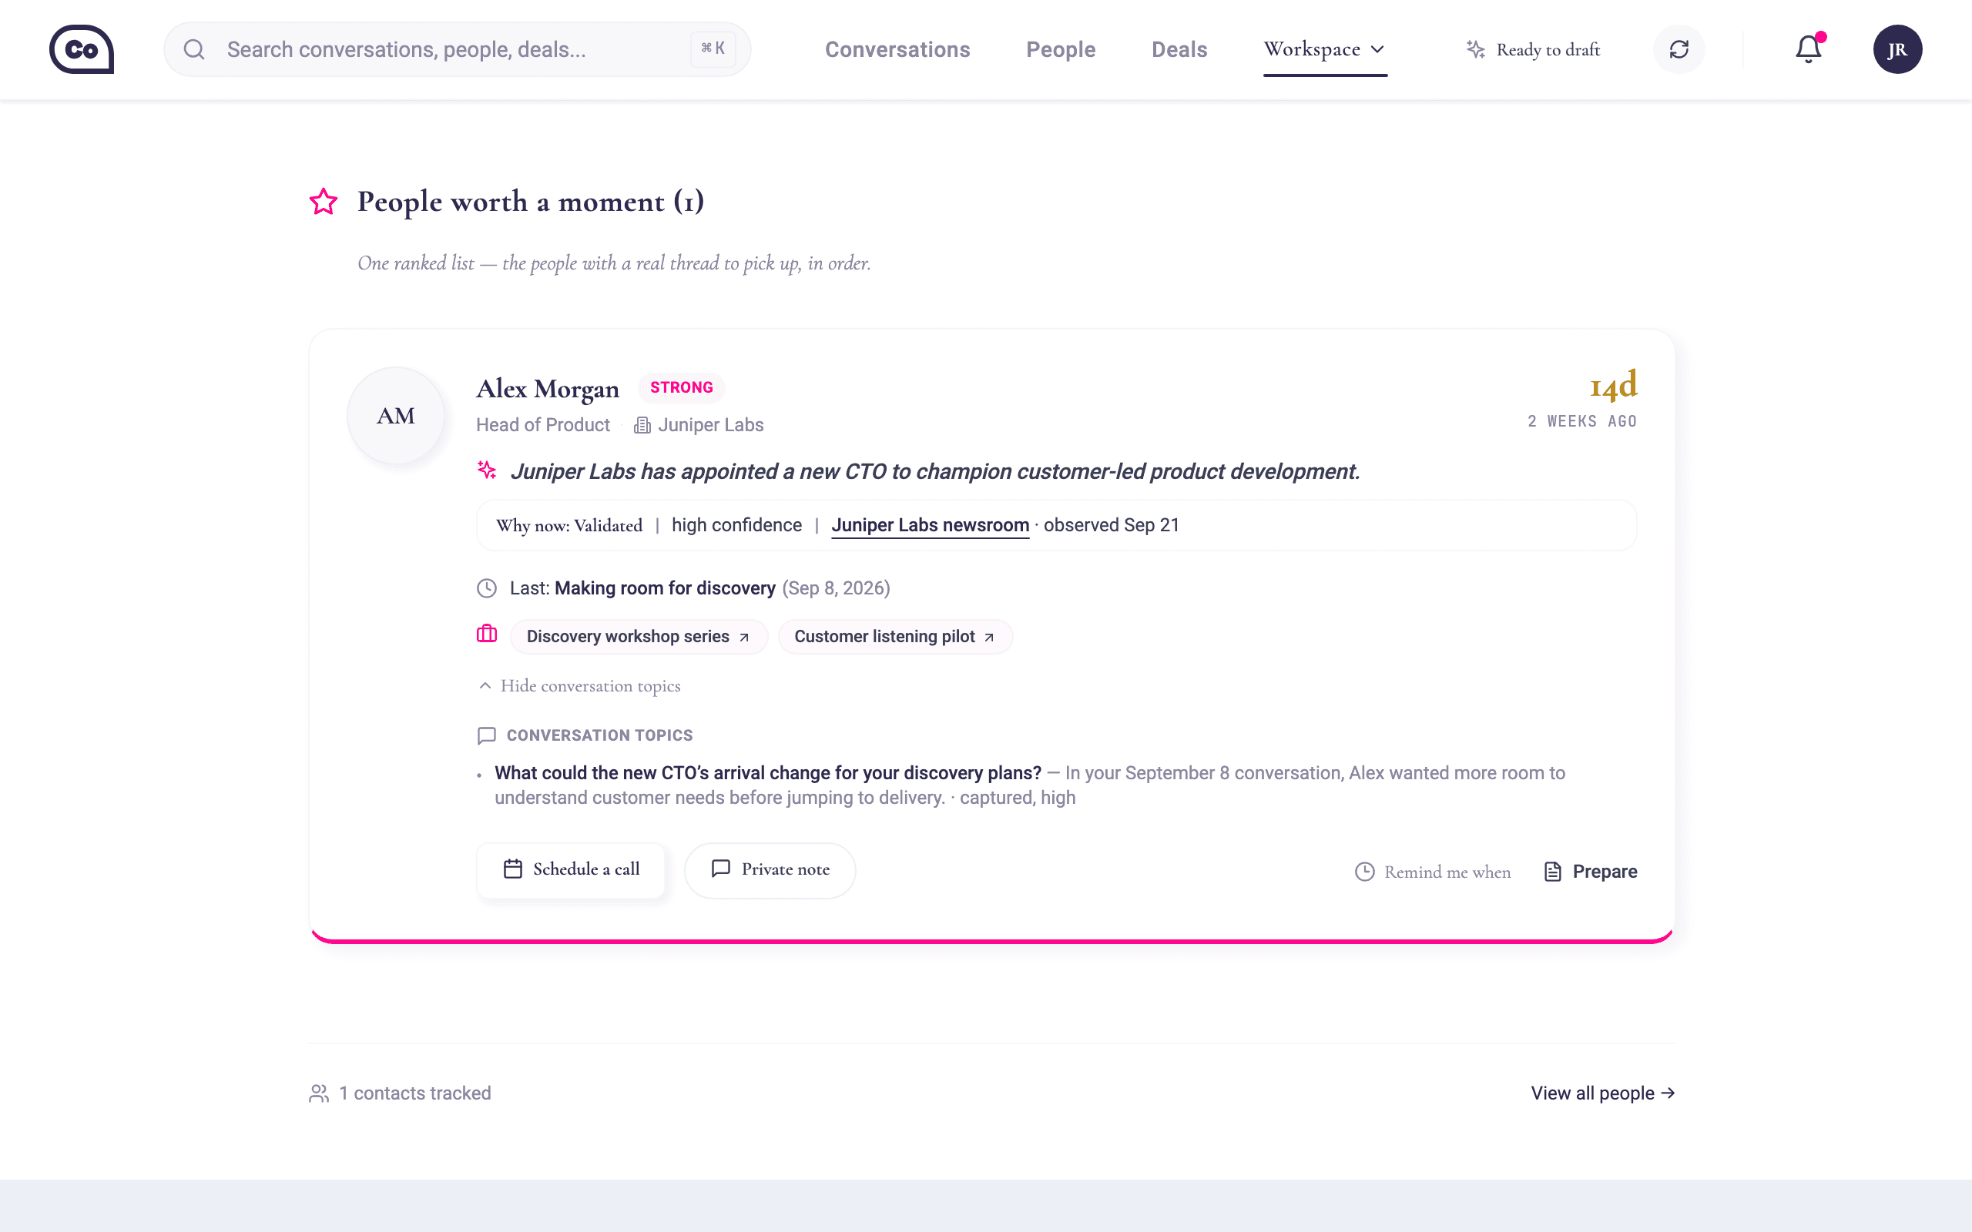
Task: Click the refresh sync icon
Action: (1679, 50)
